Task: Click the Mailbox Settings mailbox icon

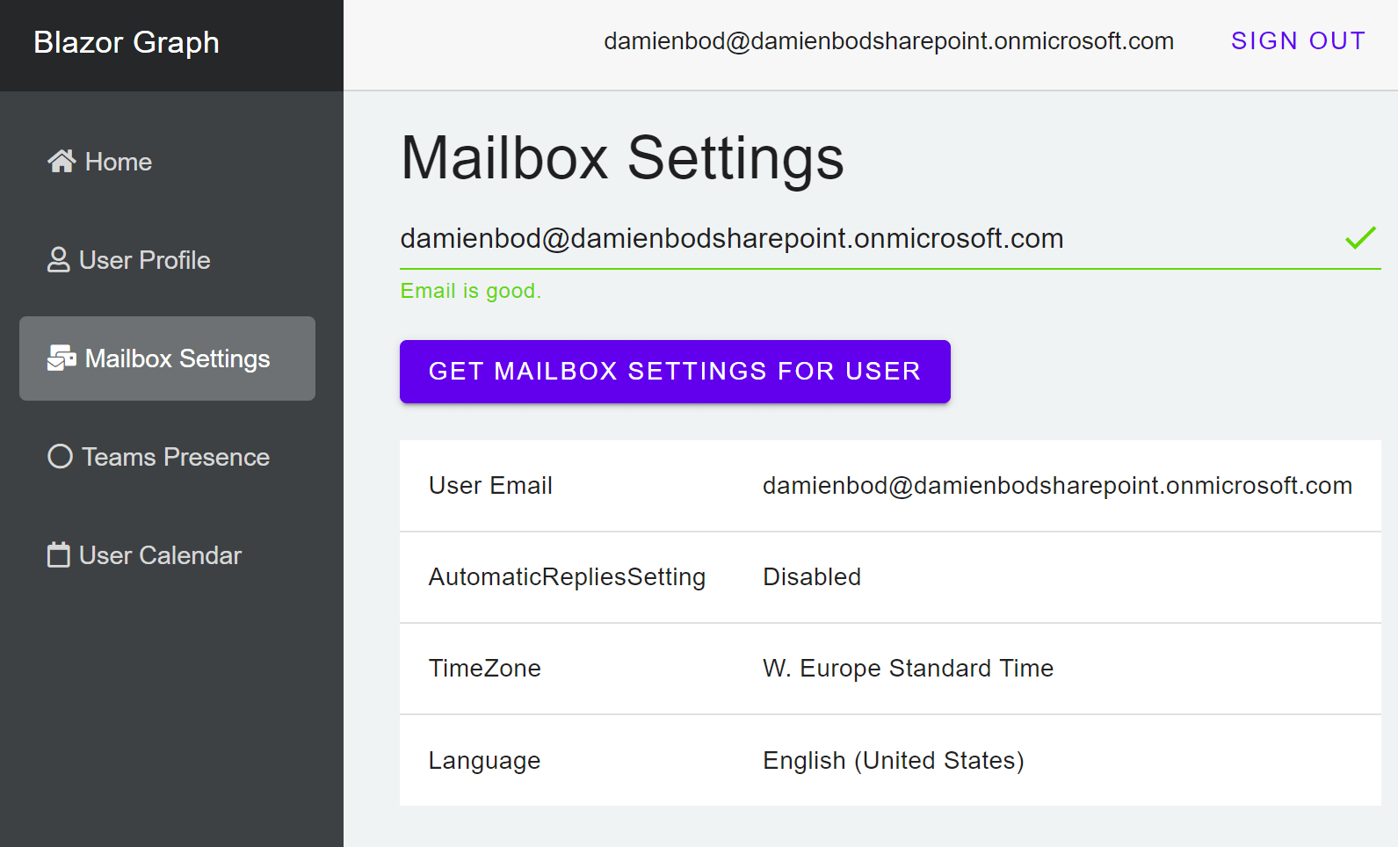Action: (62, 358)
